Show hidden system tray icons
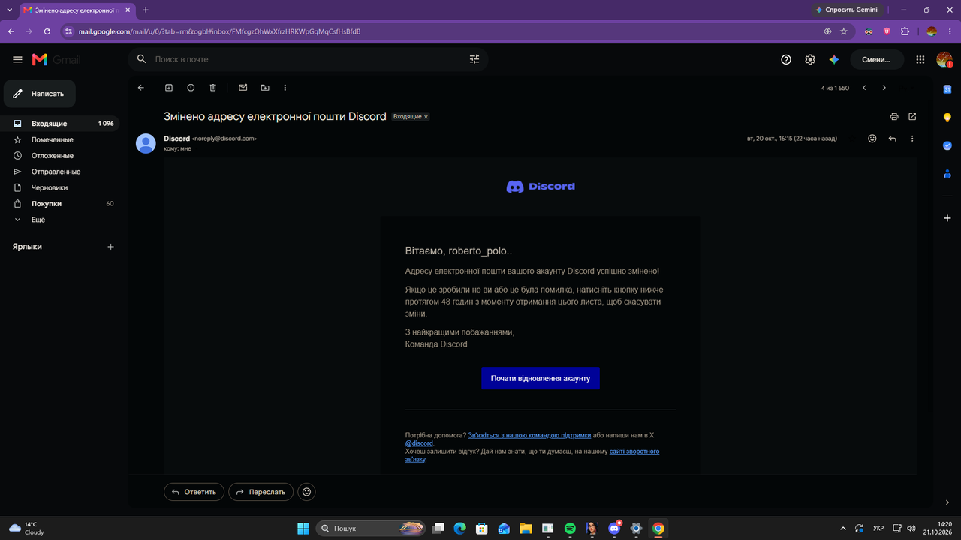Screen dimensions: 961x540 click(842, 529)
